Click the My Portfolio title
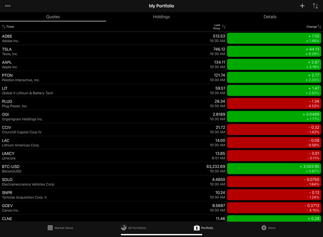Viewport: 323px width, 237px height. [x=161, y=6]
